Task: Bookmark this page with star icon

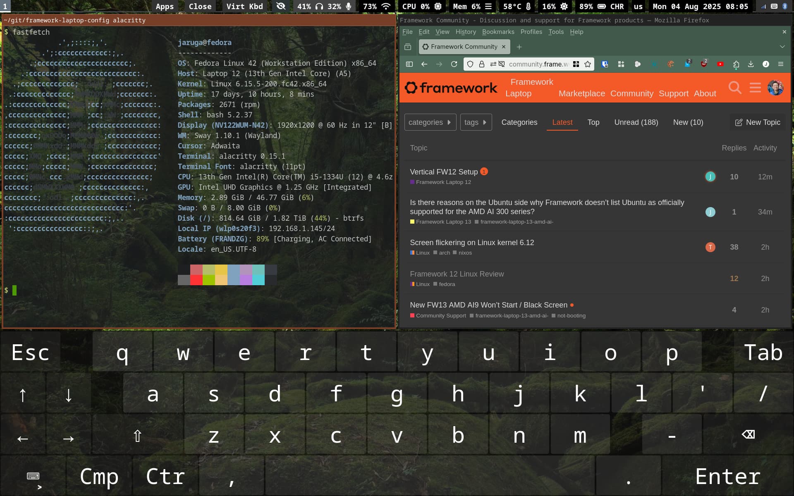Action: (x=588, y=64)
